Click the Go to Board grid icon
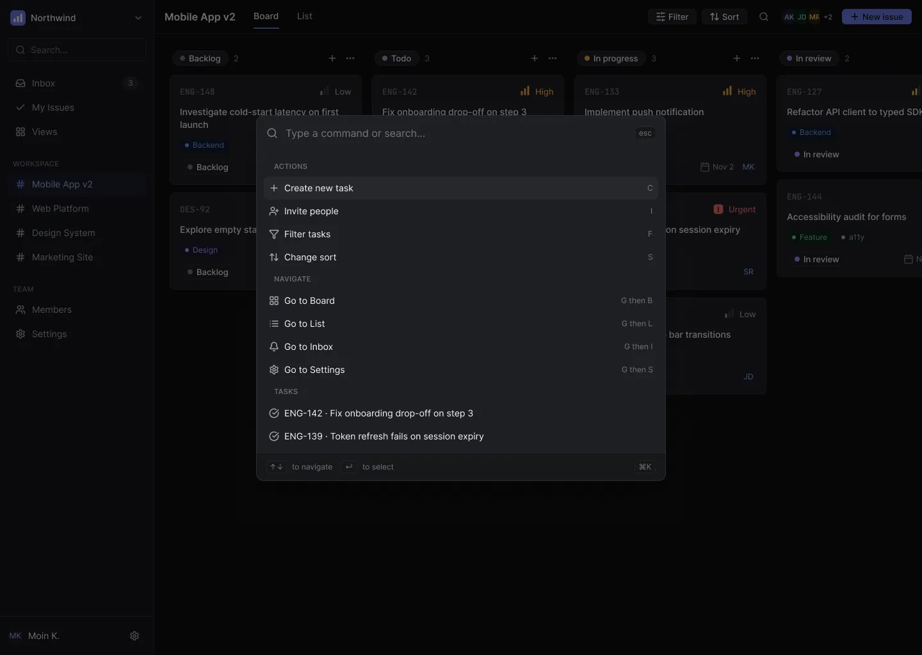The height and width of the screenshot is (655, 922). pos(274,301)
